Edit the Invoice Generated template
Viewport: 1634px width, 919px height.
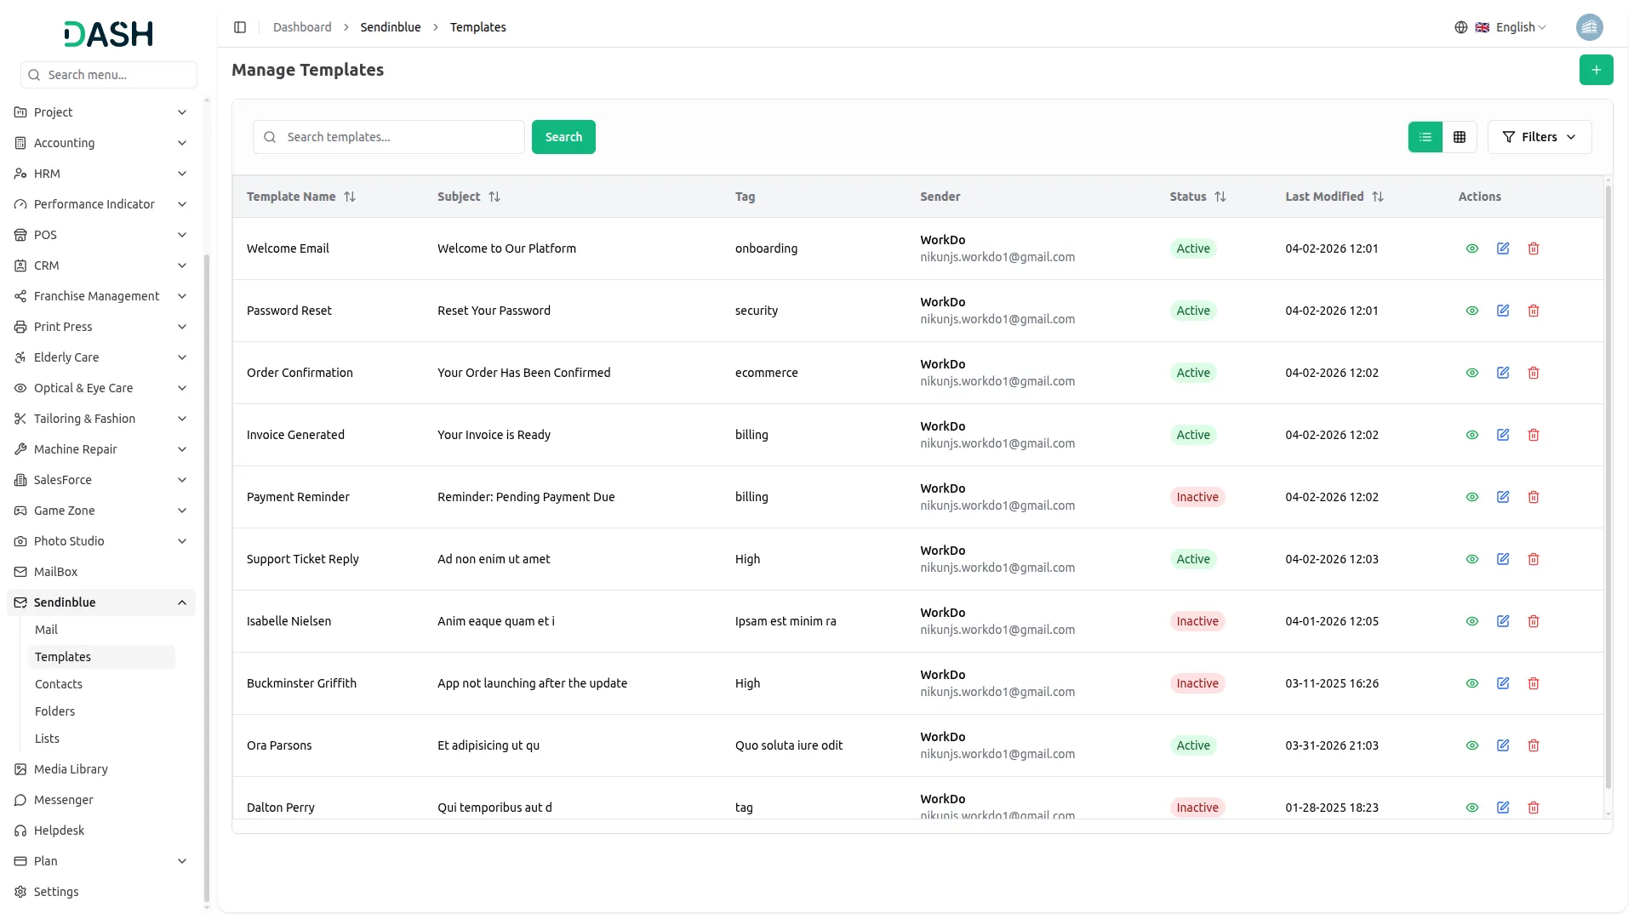[x=1502, y=435]
